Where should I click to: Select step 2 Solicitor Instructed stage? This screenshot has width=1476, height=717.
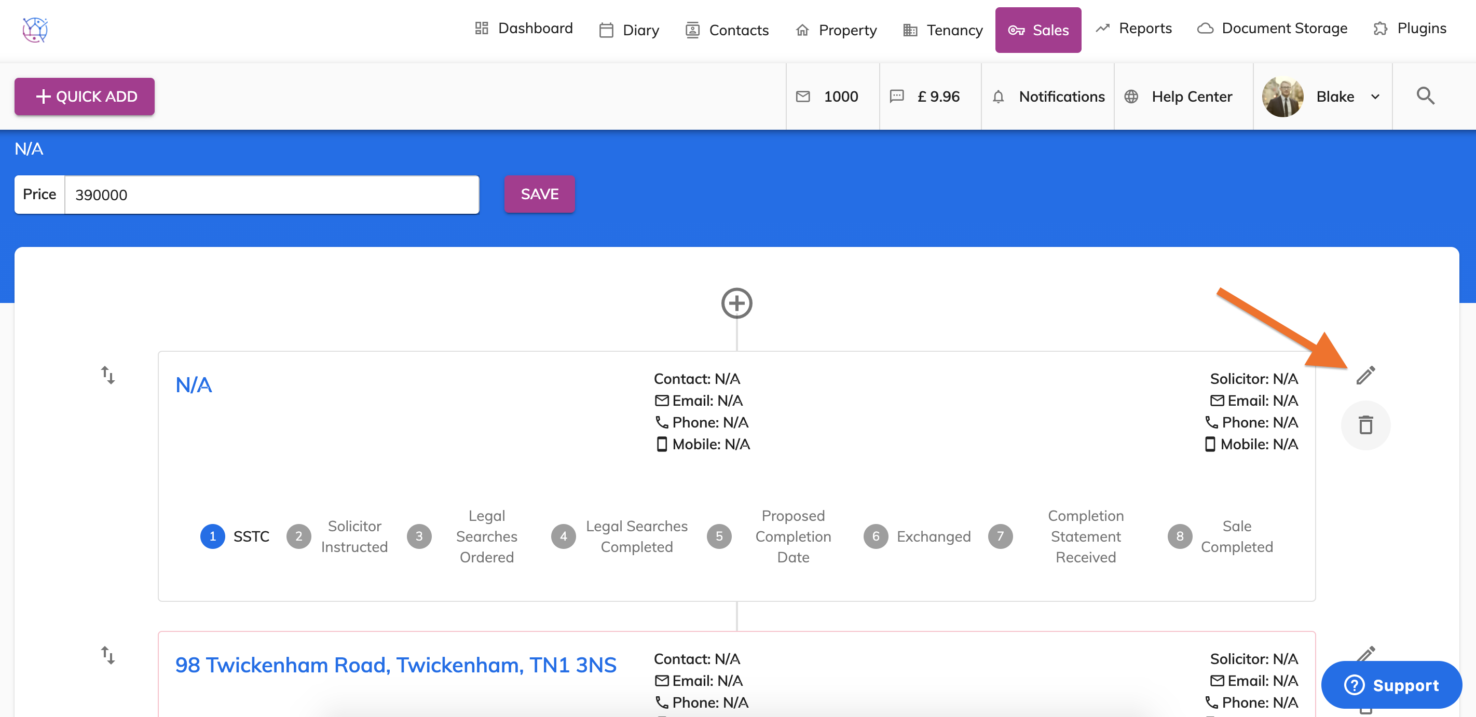298,536
